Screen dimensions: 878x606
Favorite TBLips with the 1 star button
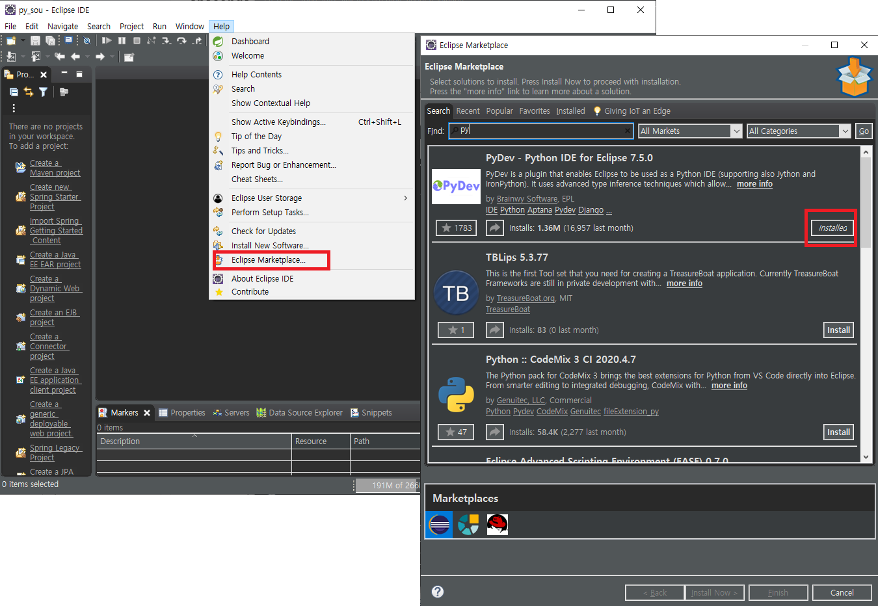click(457, 330)
